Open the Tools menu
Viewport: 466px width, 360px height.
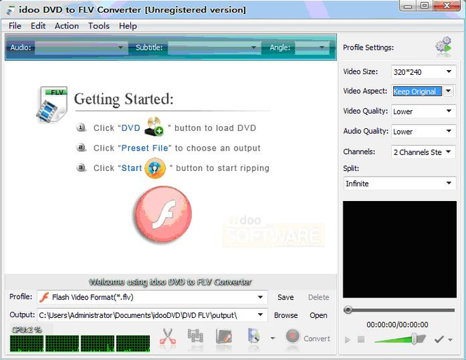pos(99,26)
